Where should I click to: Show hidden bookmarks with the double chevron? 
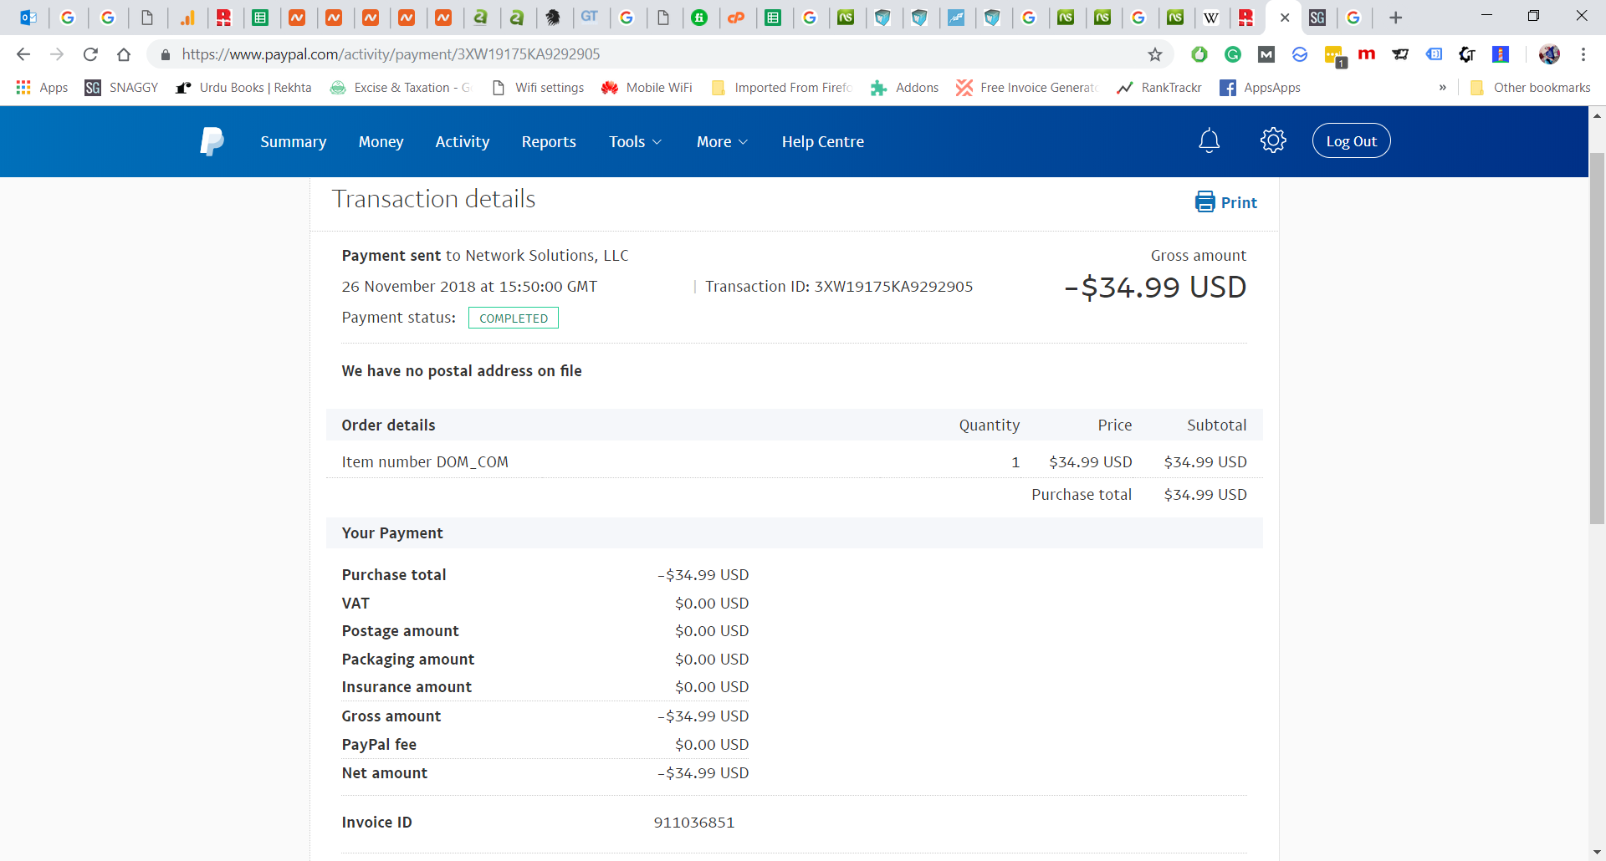(x=1443, y=88)
